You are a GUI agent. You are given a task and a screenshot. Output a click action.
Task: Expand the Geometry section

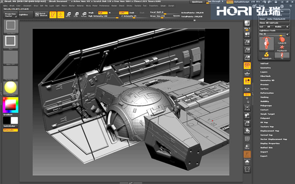click(x=265, y=68)
